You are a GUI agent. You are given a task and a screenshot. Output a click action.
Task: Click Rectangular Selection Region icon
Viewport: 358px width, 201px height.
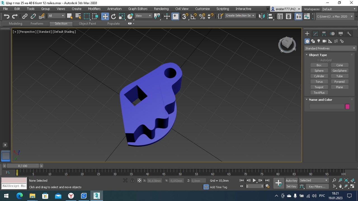[x=87, y=16]
